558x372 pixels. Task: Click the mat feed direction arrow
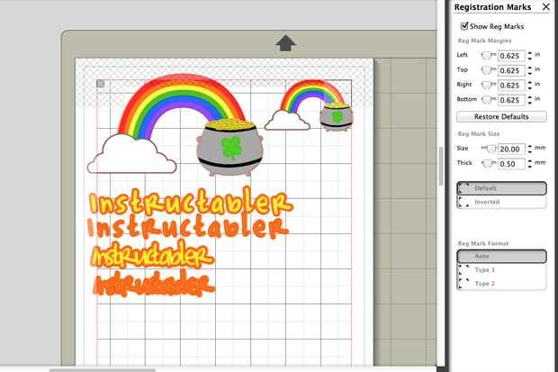(285, 43)
